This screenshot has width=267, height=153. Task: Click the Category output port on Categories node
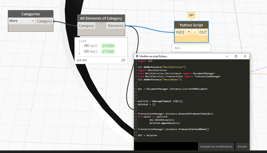coord(44,21)
